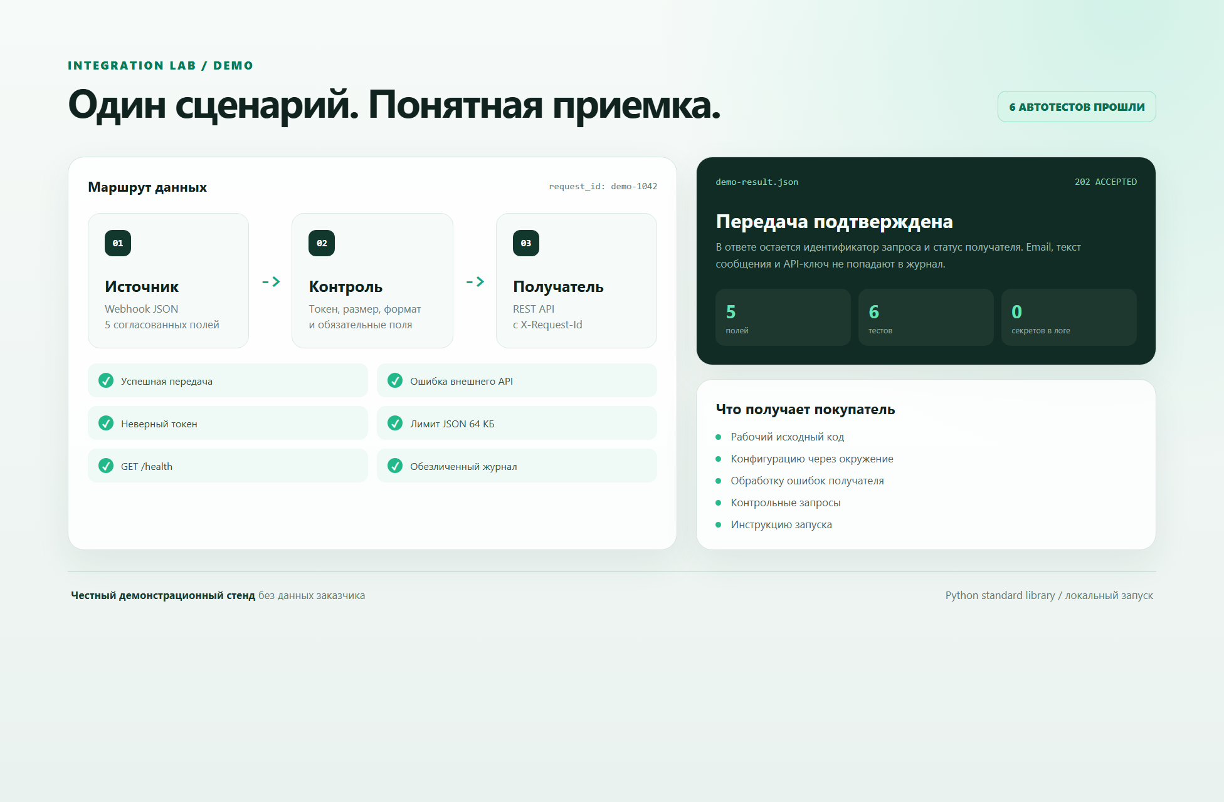Click the checkmark next to Лимит JSON 64 КБ
The image size is (1224, 802).
click(x=395, y=423)
